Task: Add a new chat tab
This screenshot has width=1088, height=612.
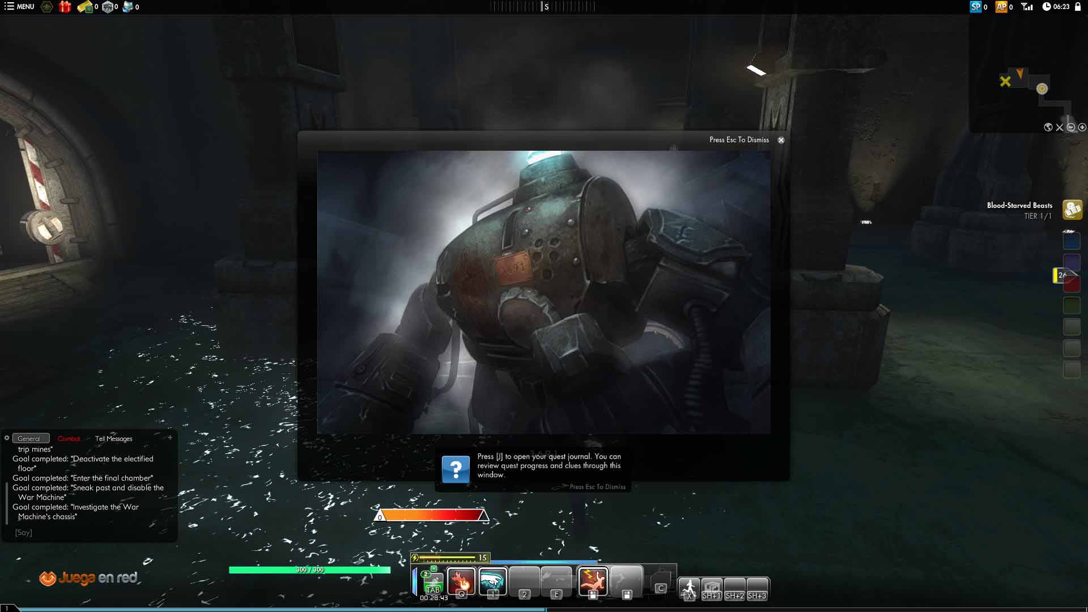Action: pos(169,437)
